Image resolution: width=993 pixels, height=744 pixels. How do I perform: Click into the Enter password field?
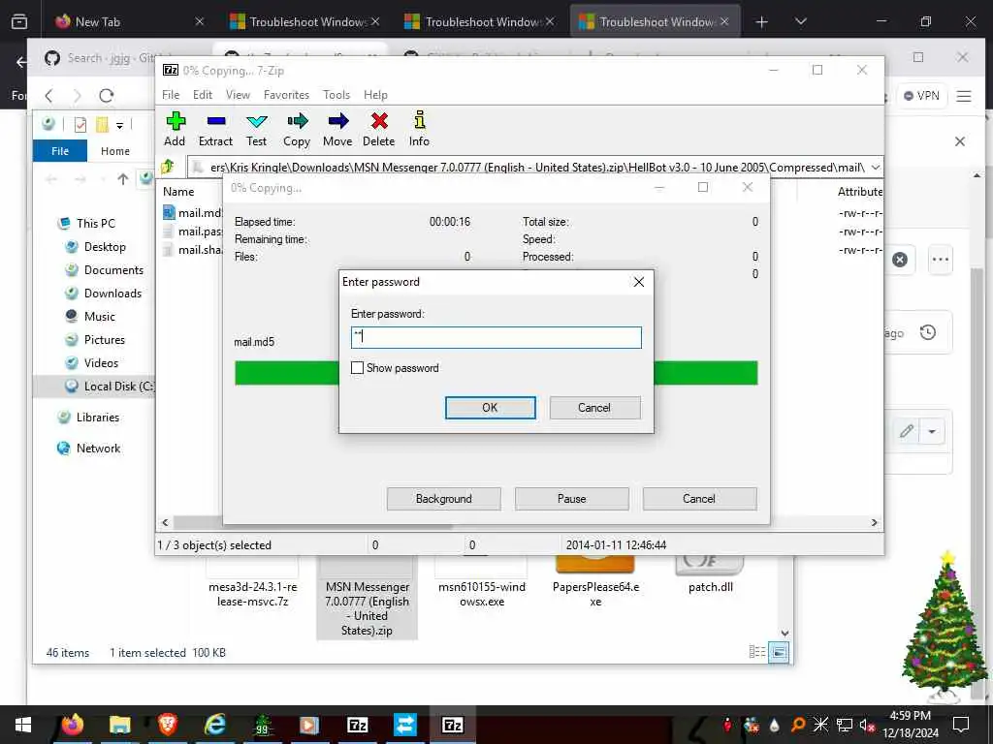point(496,337)
